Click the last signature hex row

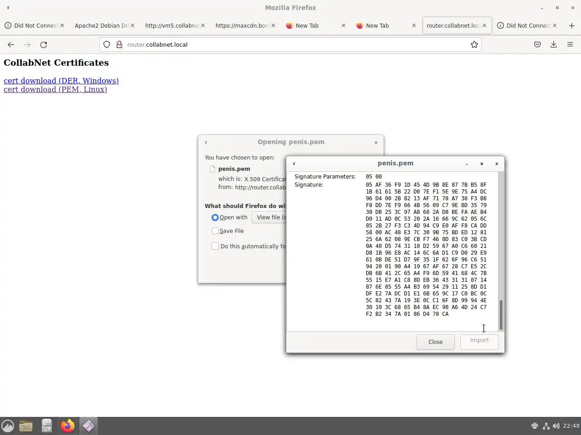pos(407,314)
